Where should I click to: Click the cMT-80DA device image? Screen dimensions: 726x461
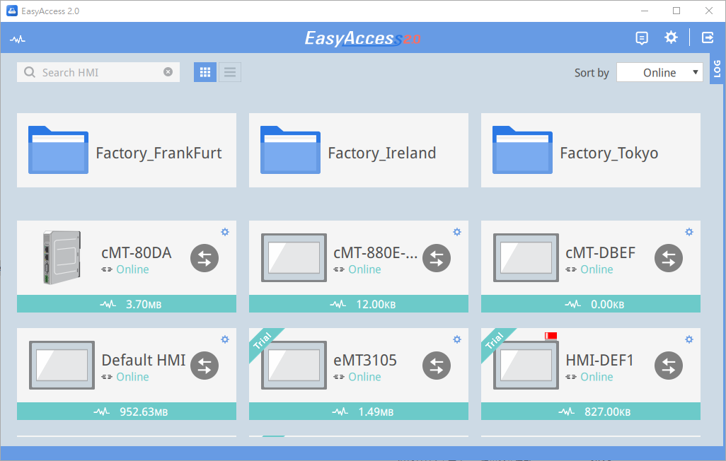point(62,257)
